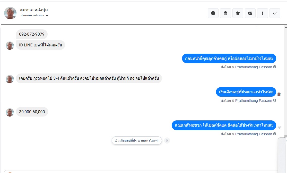Click help icon under salary question message
Image resolution: width=287 pixels, height=173 pixels.
coord(275,101)
